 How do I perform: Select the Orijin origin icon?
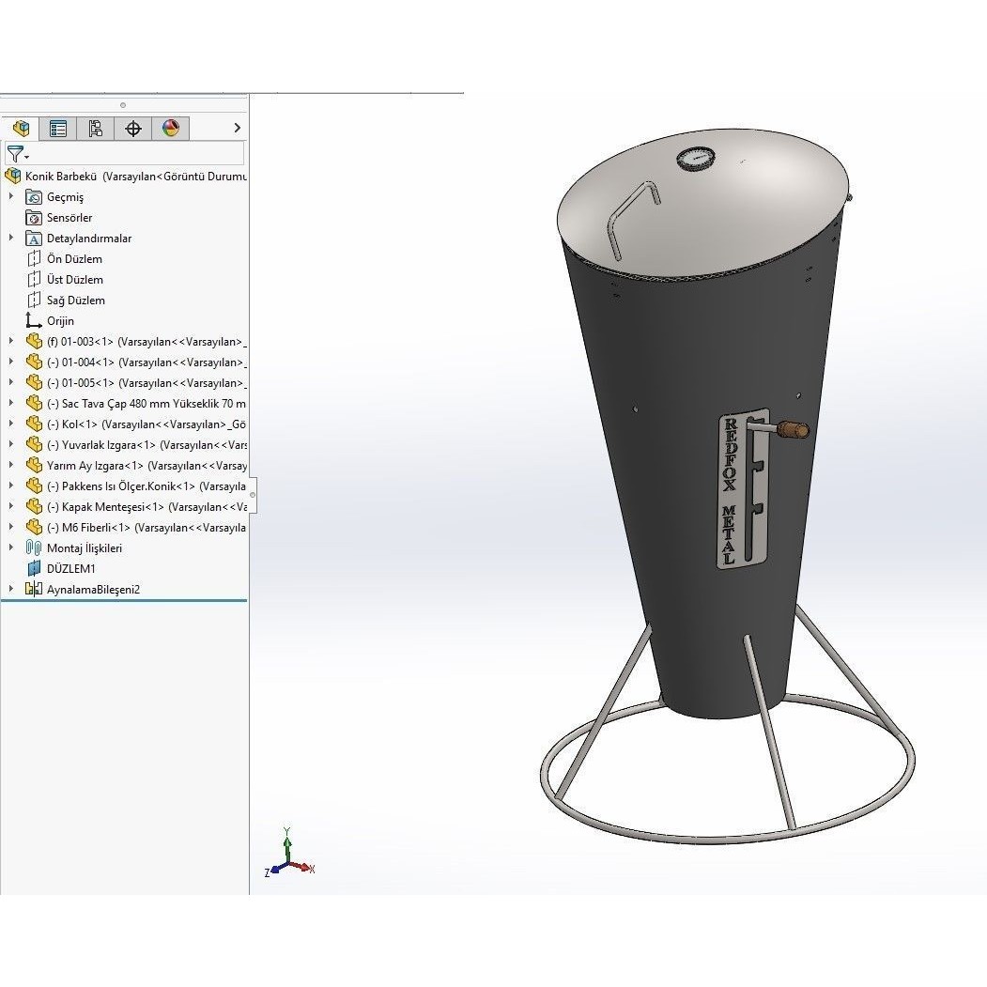(34, 321)
